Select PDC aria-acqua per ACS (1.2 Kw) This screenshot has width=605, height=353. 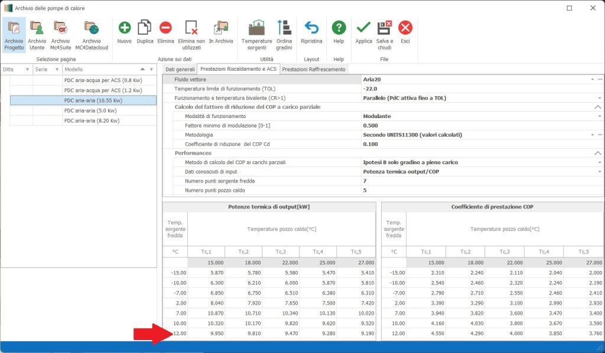103,90
